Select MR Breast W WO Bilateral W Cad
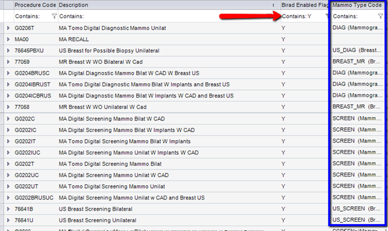This screenshot has width=388, height=231. point(101,61)
